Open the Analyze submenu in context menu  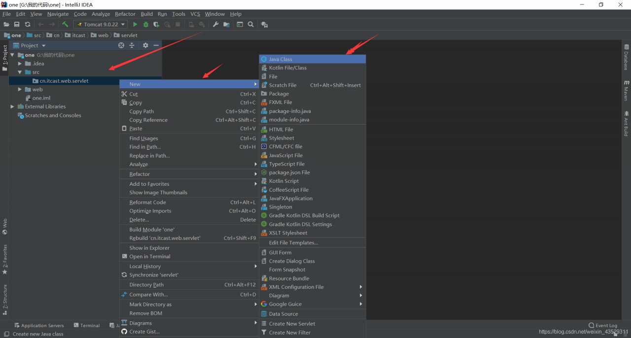click(x=189, y=165)
